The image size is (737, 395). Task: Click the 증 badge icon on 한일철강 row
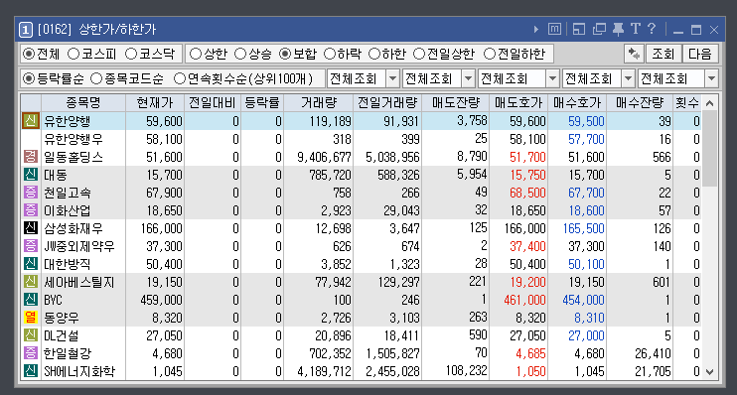click(31, 352)
